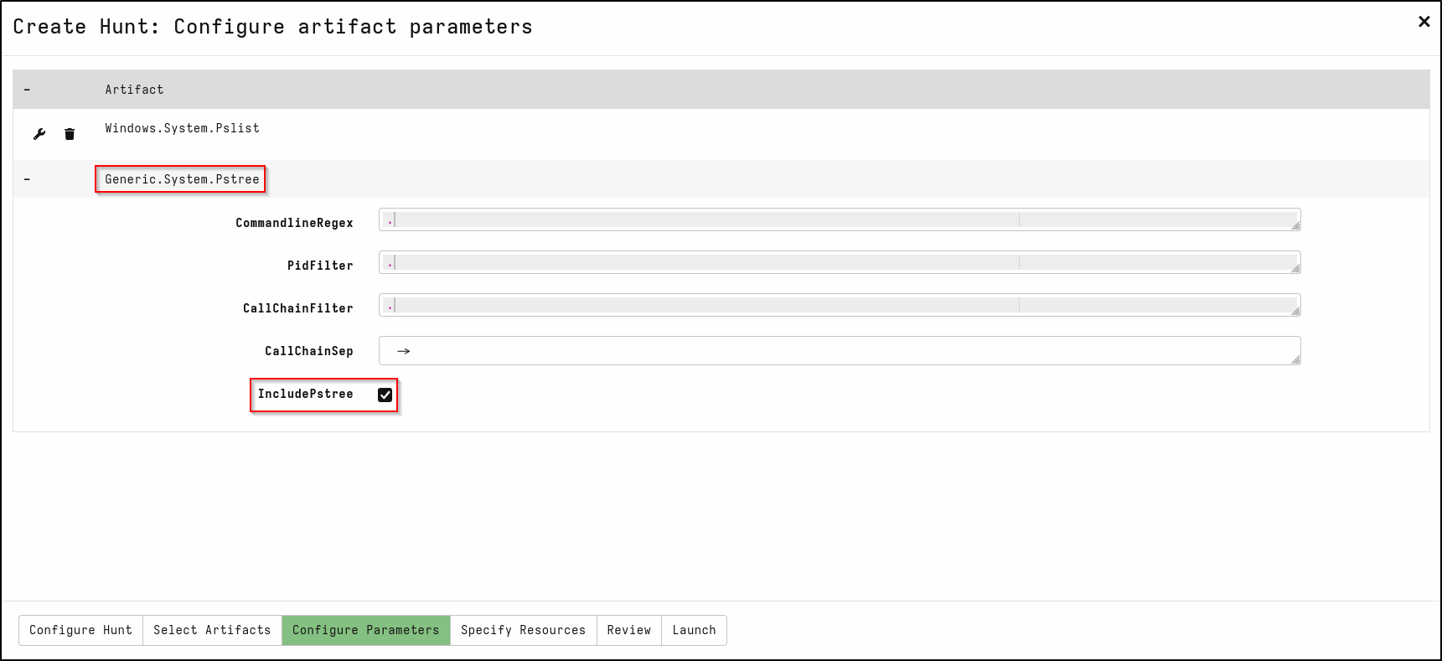
Task: Click the CommandlineRegex field's corner handle
Action: [1295, 226]
